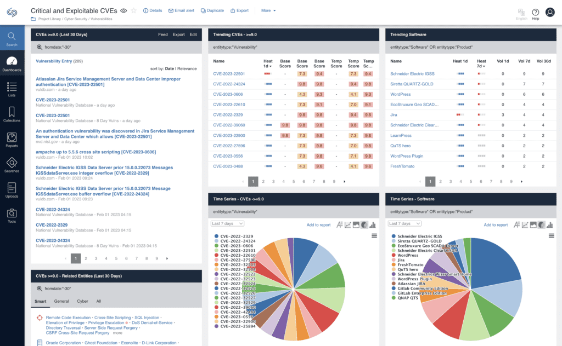Image resolution: width=562 pixels, height=346 pixels.
Task: Toggle CVE-2023-0606 legend entry
Action: (x=234, y=246)
